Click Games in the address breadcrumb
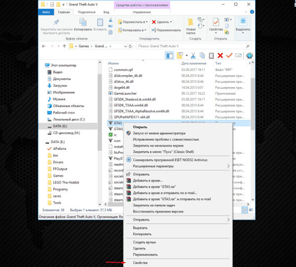Screen dimensions: 296x267 click(x=84, y=46)
